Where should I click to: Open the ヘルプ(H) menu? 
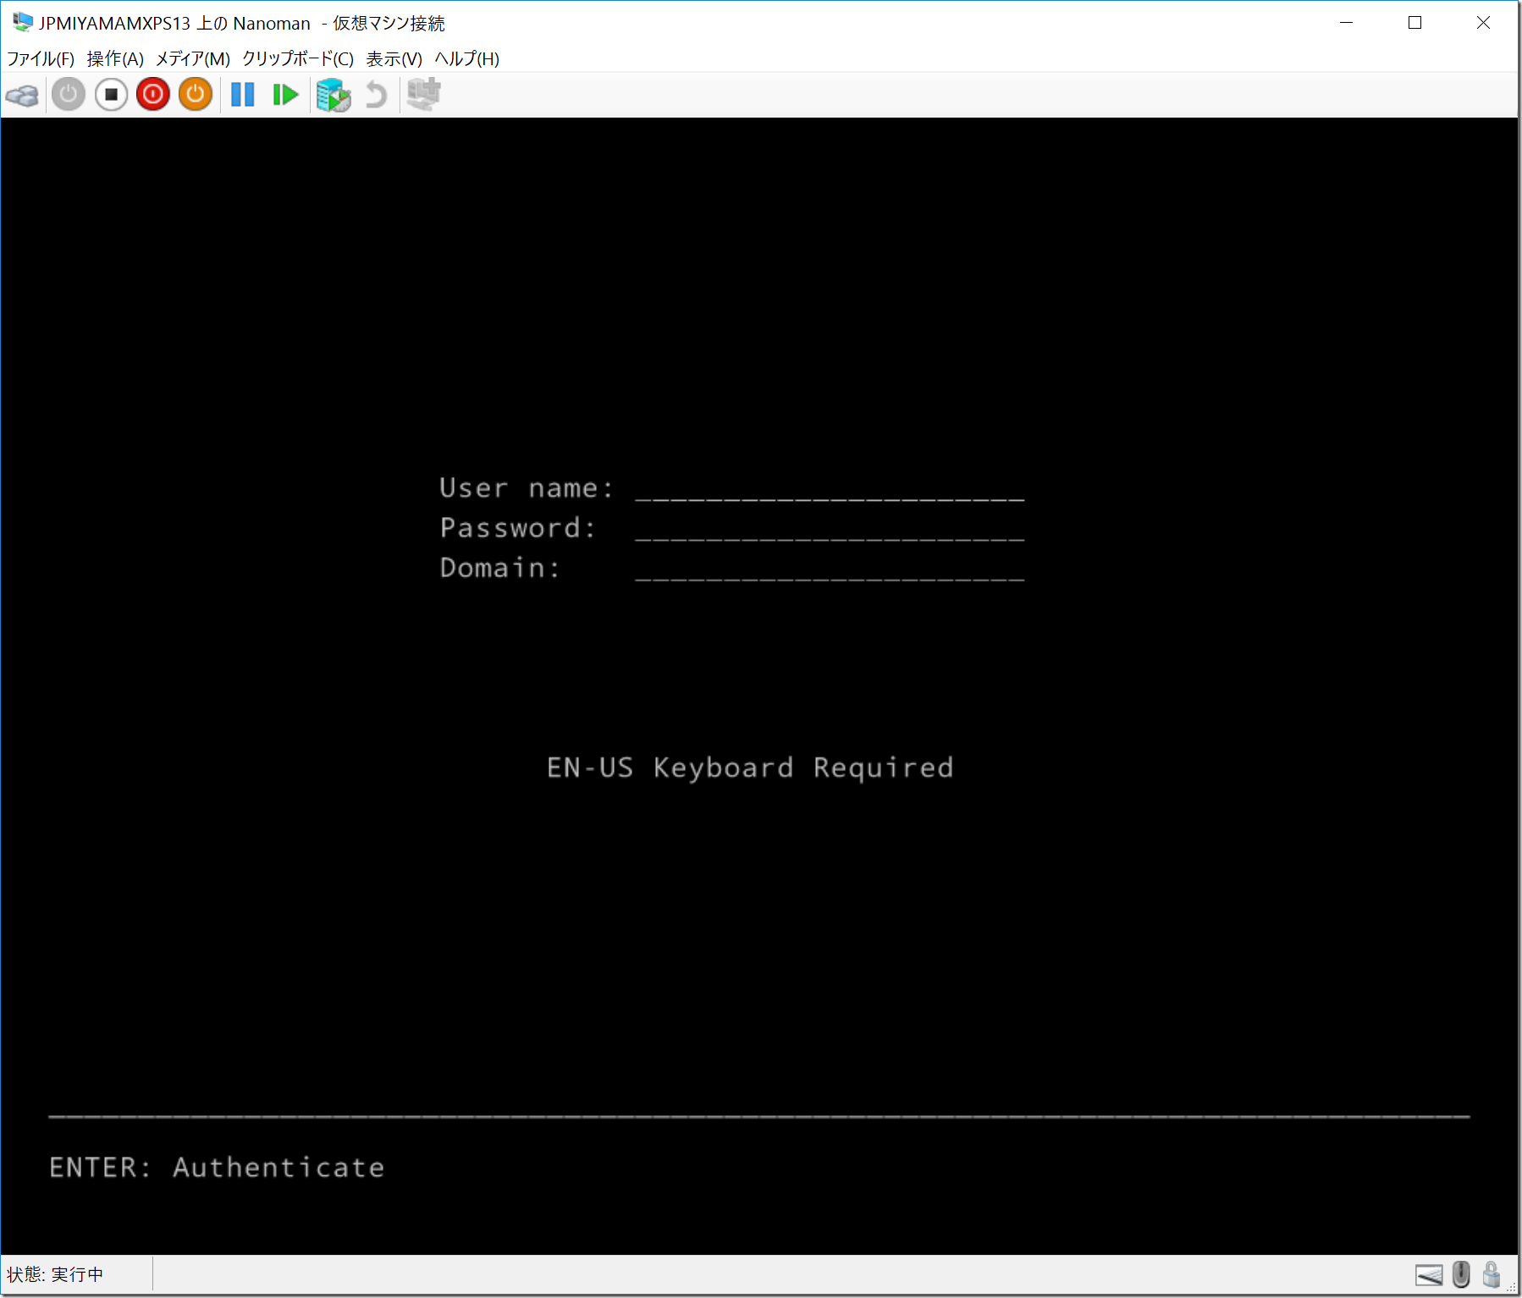[467, 58]
